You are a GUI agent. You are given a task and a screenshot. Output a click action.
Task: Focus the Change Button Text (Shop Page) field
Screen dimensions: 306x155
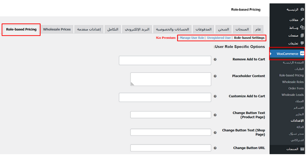tap(171, 133)
